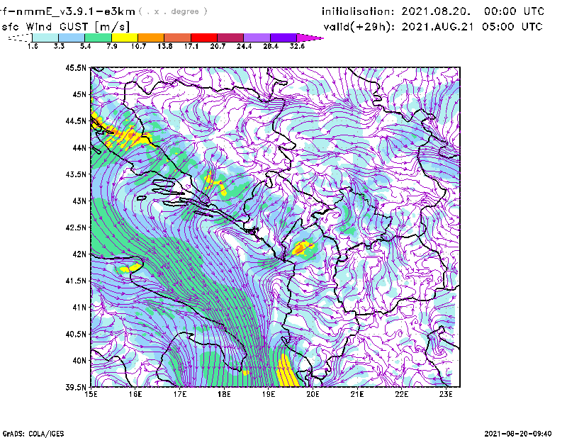Click the legend value '20.7'
The image size is (567, 438).
point(218,46)
